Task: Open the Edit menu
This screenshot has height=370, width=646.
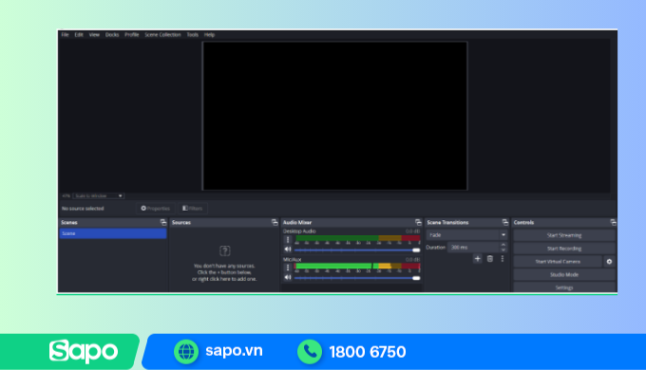Action: (x=79, y=35)
